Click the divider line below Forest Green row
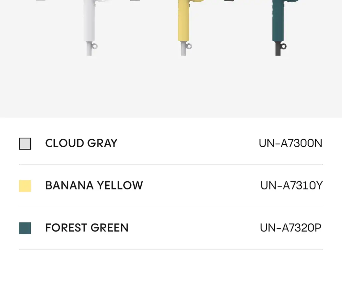This screenshot has width=342, height=304. (171, 249)
